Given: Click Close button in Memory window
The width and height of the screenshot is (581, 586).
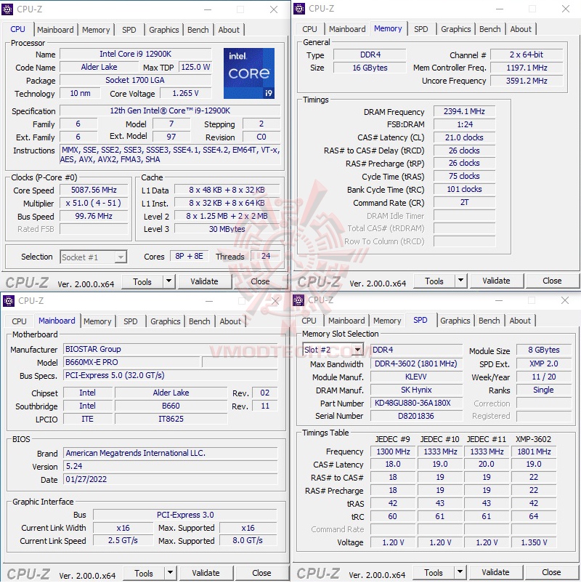Looking at the screenshot, I should (x=552, y=281).
